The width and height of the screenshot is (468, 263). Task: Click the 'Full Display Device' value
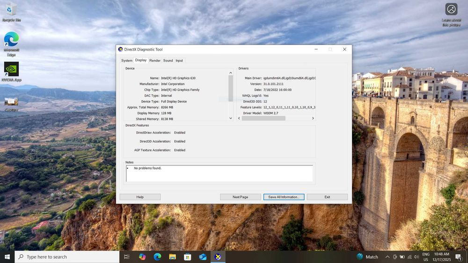tap(174, 101)
